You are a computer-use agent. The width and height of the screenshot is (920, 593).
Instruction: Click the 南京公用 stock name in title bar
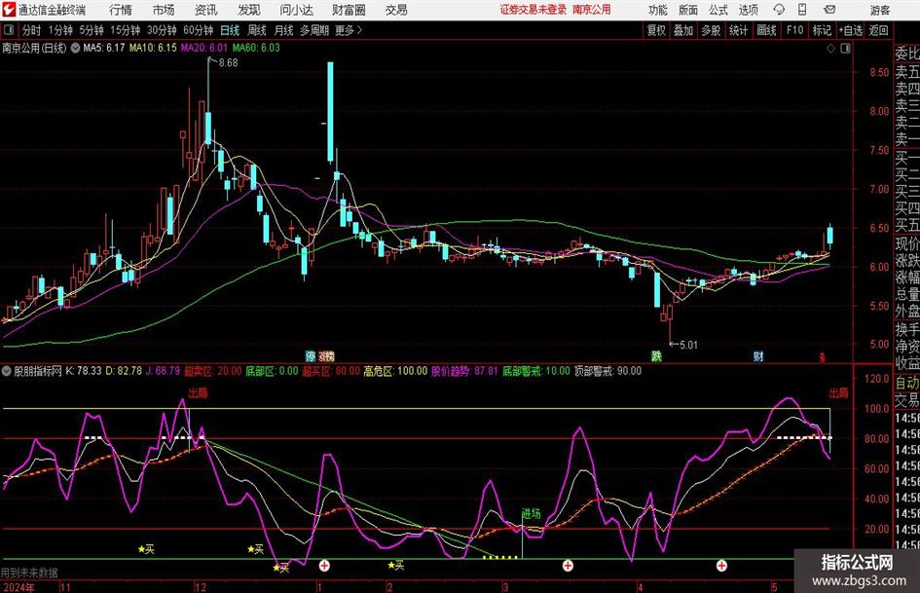pyautogui.click(x=592, y=10)
